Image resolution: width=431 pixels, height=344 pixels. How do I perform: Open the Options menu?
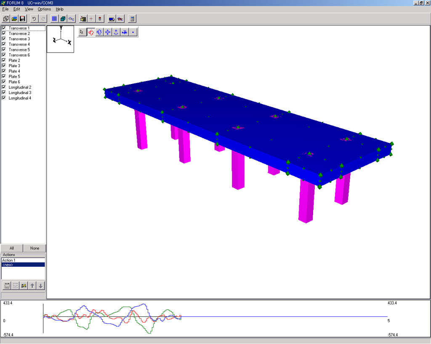[x=44, y=9]
